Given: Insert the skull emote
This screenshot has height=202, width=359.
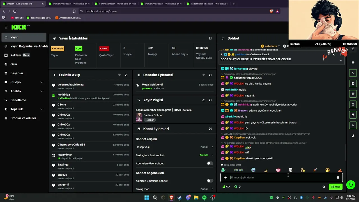Looking at the screenshot, I should (x=290, y=170).
